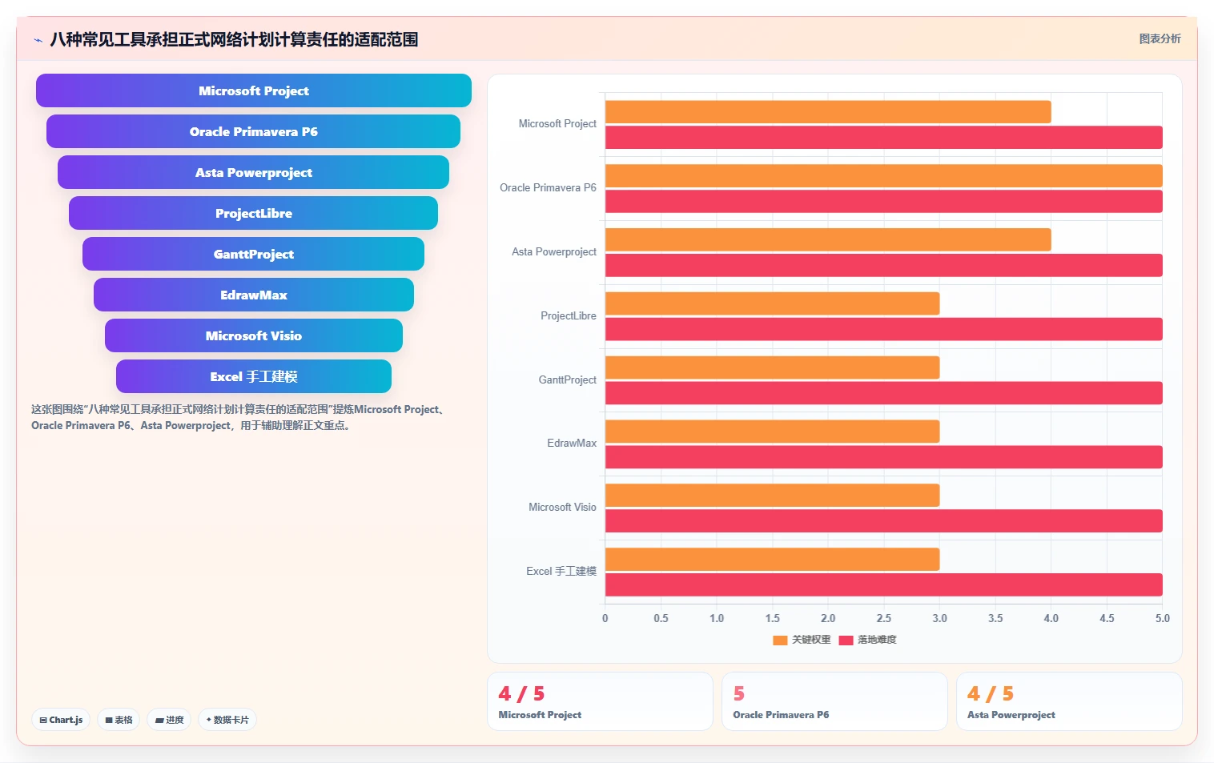Click the Microsoft Visio axis label
1214x763 pixels.
(562, 508)
